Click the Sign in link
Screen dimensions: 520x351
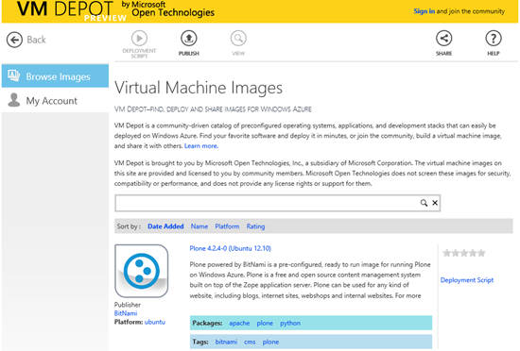[x=424, y=11]
